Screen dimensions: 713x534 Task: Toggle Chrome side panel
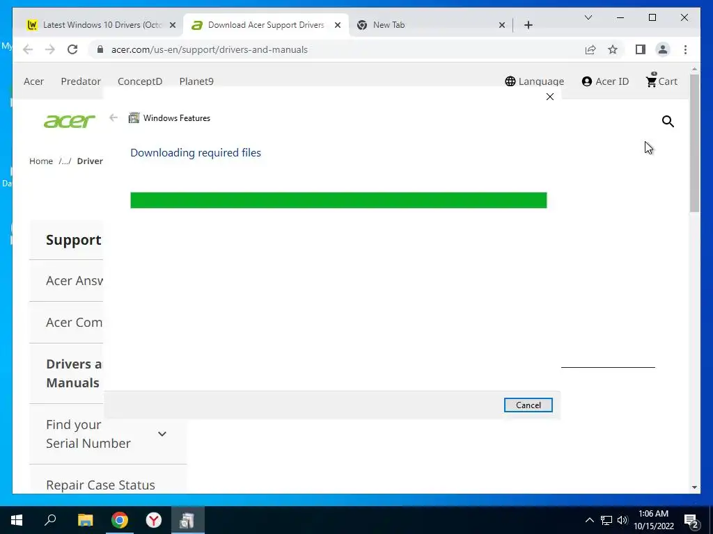click(641, 49)
